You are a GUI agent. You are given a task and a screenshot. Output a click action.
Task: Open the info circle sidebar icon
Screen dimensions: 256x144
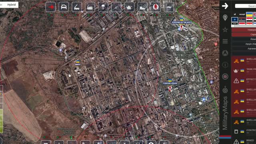pyautogui.click(x=225, y=65)
